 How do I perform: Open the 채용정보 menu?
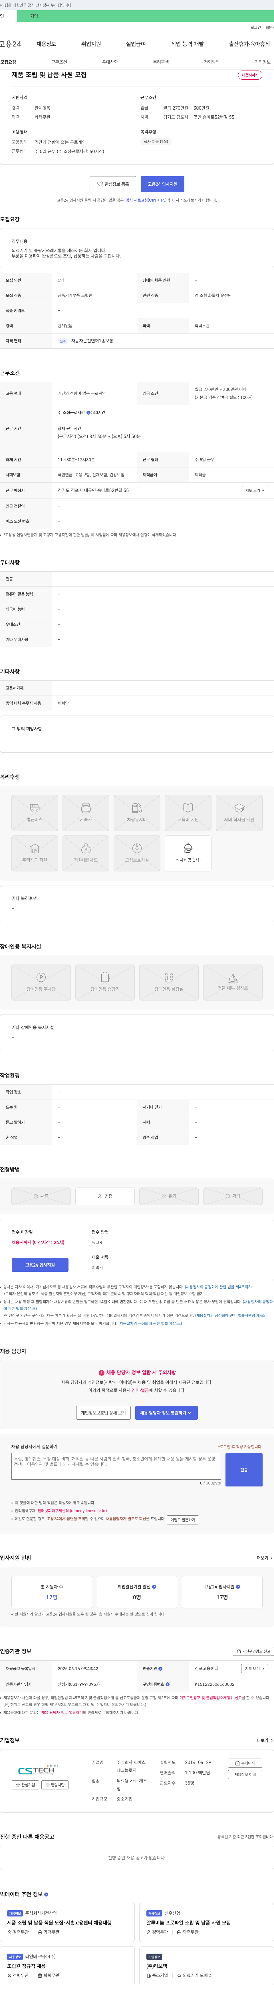tap(46, 44)
